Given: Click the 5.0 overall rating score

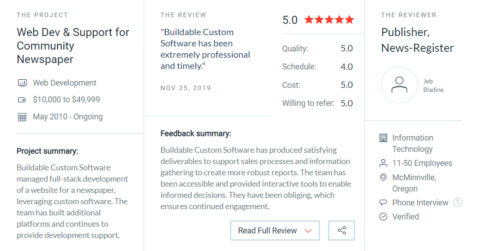Looking at the screenshot, I should (290, 20).
